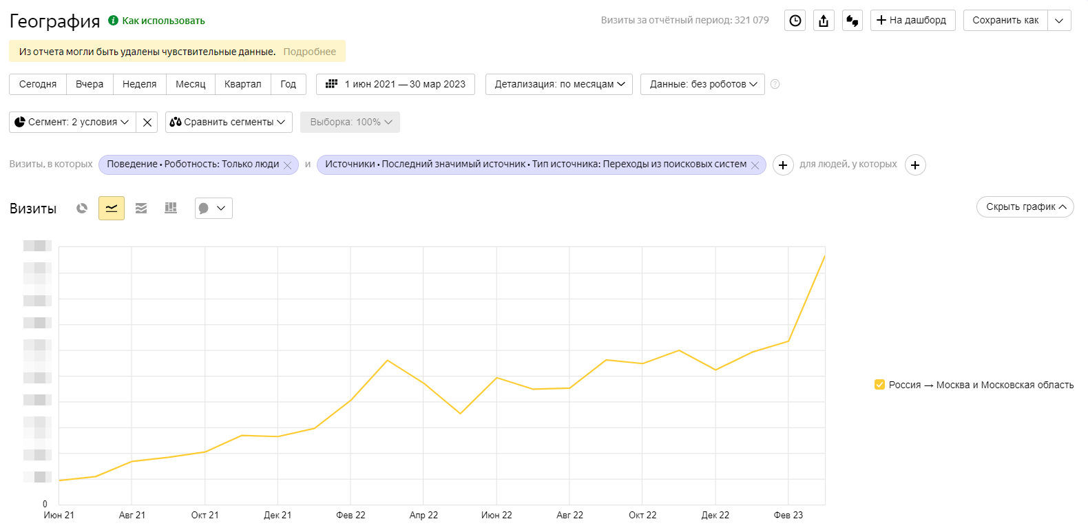The height and width of the screenshot is (530, 1088).
Task: Switch chart to pie chart view
Action: coord(82,208)
